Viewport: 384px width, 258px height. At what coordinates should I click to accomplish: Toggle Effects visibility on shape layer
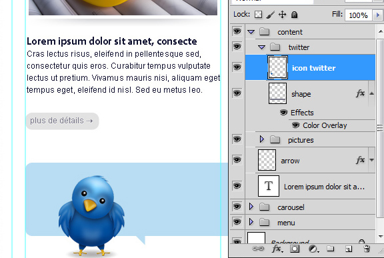click(x=283, y=113)
